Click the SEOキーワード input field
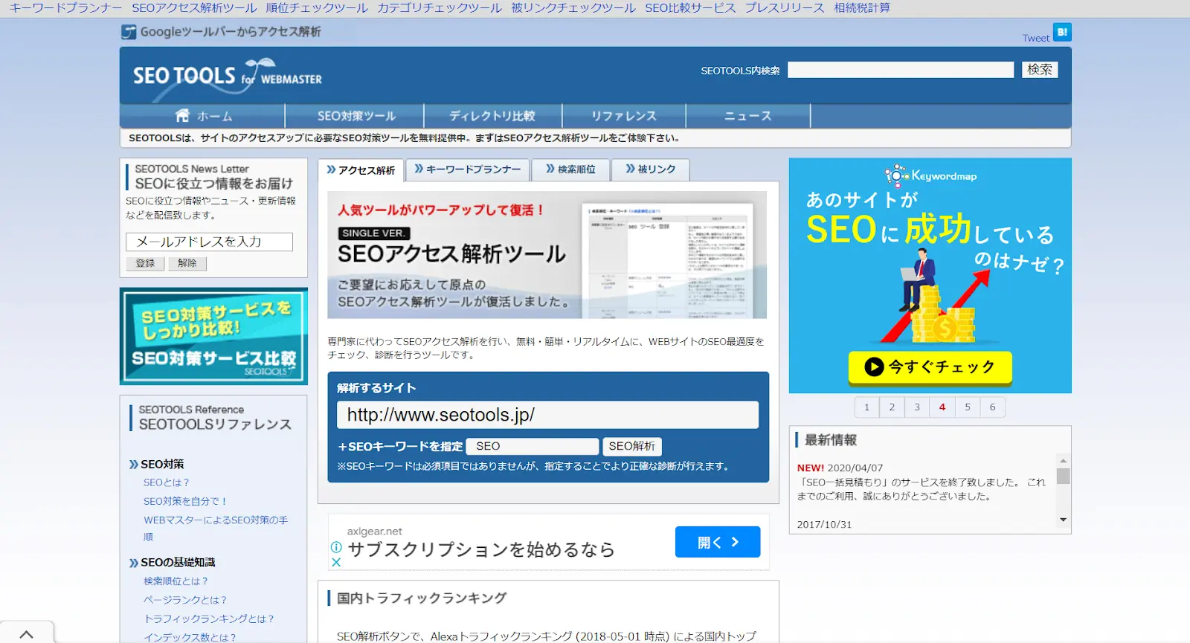The height and width of the screenshot is (643, 1190). pyautogui.click(x=533, y=446)
